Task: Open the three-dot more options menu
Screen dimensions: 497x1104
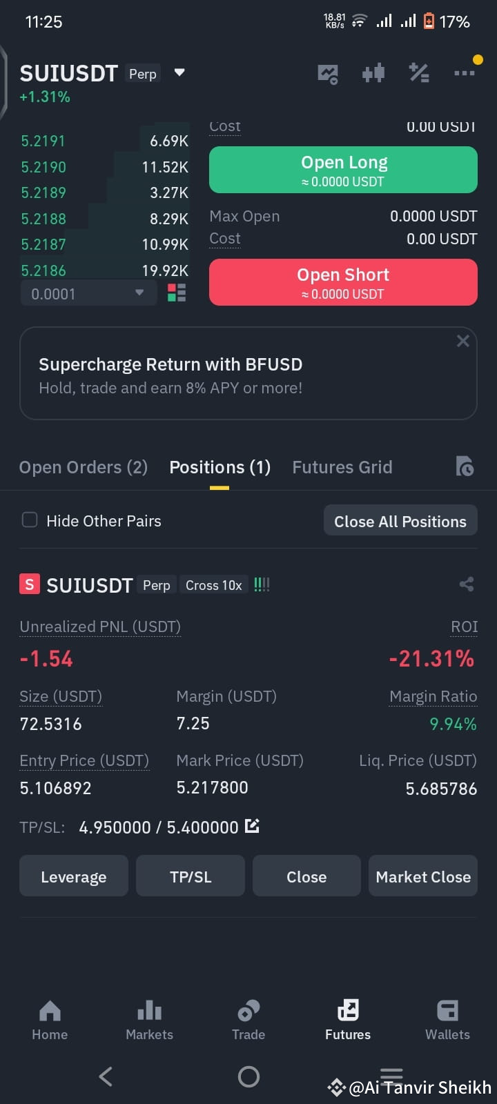Action: (464, 72)
